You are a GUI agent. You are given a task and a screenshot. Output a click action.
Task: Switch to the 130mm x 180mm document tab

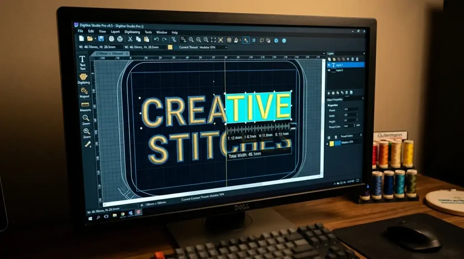pyautogui.click(x=110, y=53)
